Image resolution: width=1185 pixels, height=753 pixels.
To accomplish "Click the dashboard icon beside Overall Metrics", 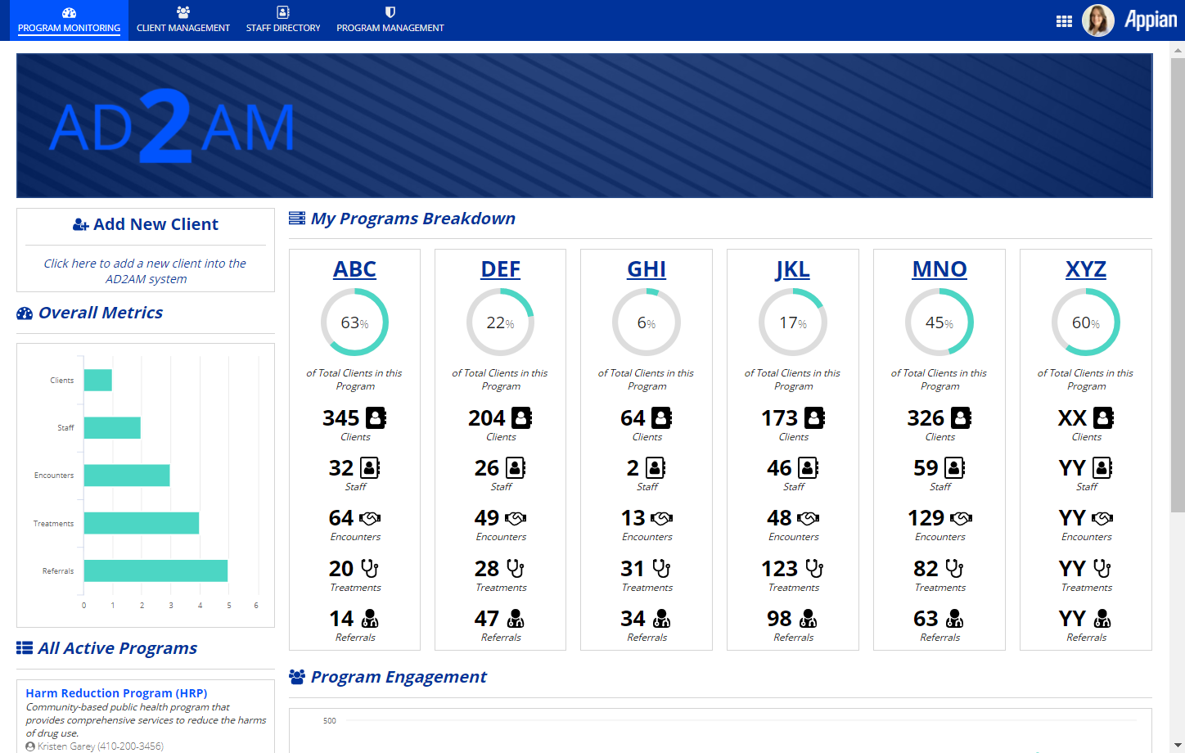I will tap(25, 313).
